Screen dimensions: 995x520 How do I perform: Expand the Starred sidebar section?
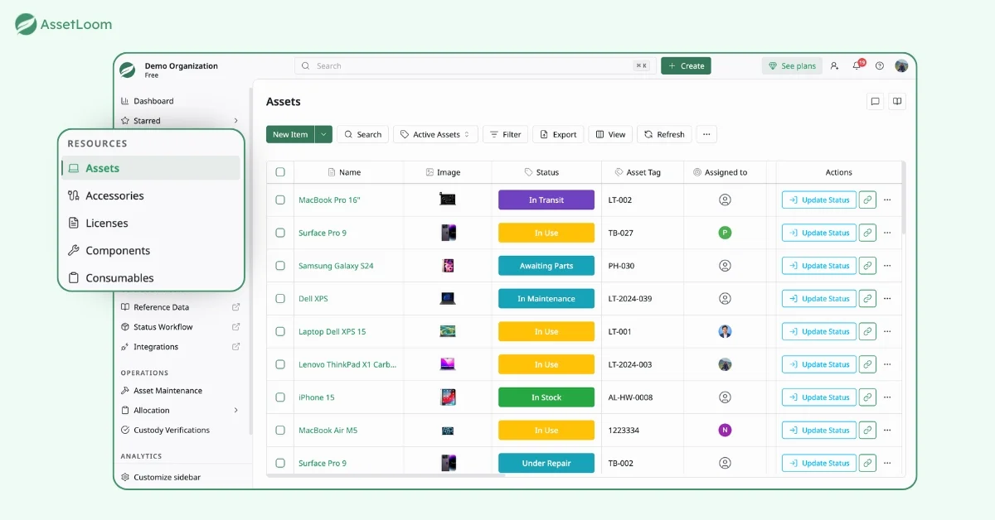[x=235, y=121]
